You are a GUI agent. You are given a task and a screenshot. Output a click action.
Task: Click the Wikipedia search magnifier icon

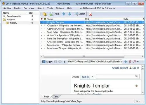coord(137,76)
